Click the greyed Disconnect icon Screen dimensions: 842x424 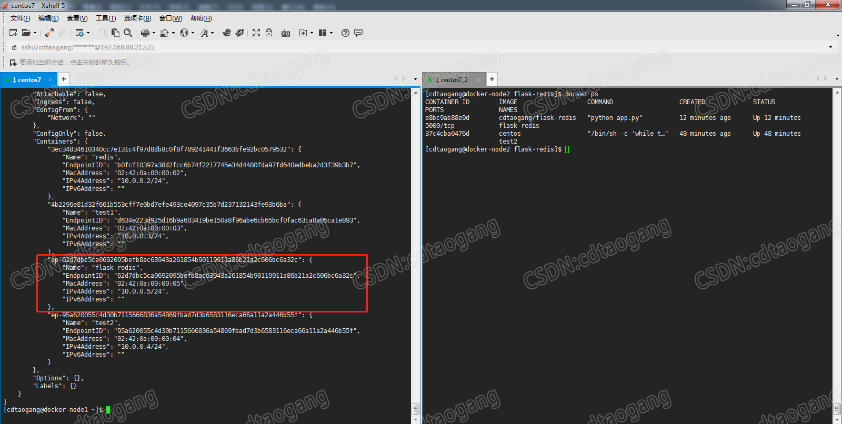[62, 33]
